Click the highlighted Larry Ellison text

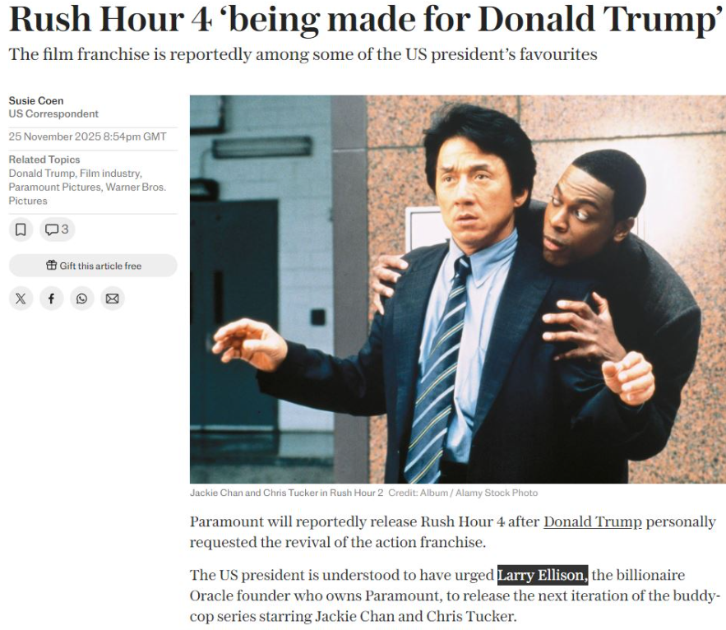543,576
